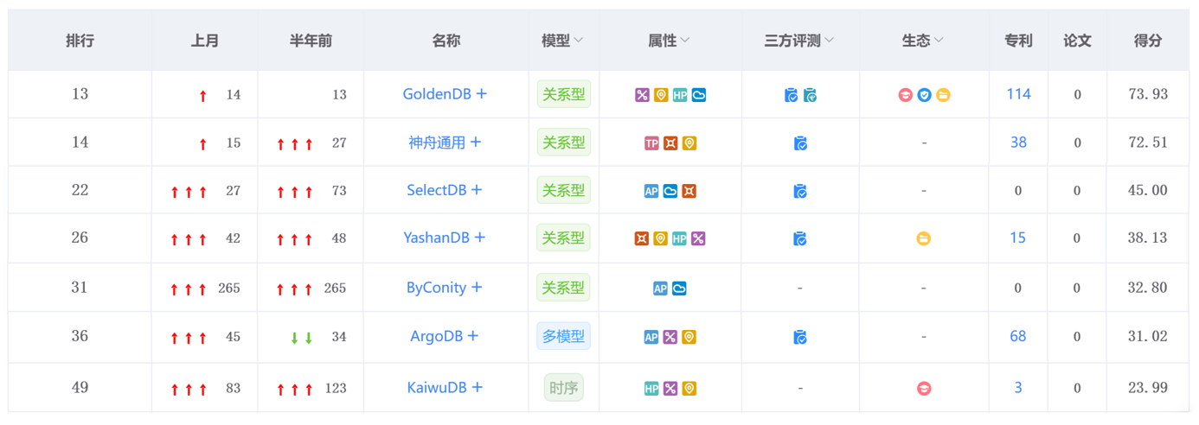Open the SelectDB database link
The image size is (1199, 425).
[437, 190]
